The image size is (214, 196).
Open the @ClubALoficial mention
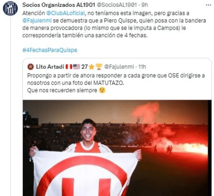click(x=66, y=13)
